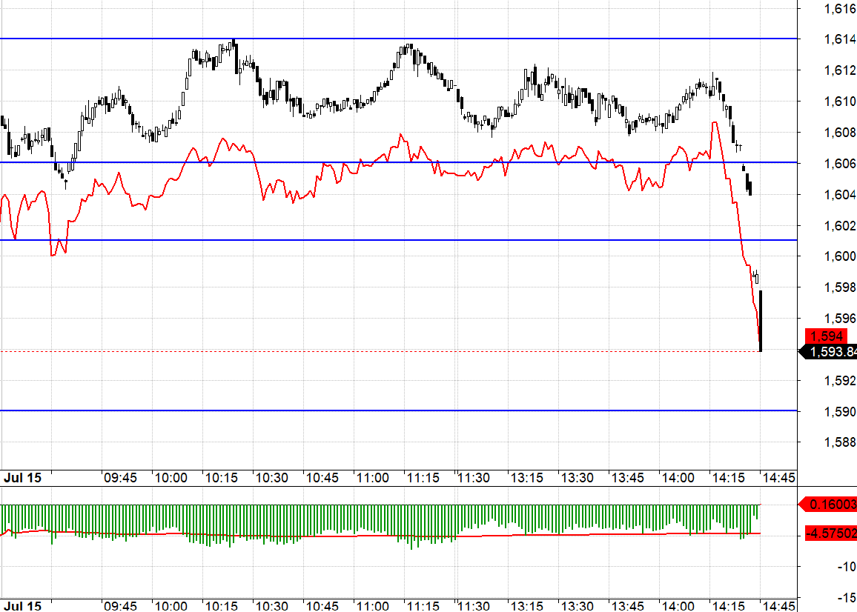Click the red 0.16003 indicator value tag
Screen dimensions: 857x612
(829, 505)
